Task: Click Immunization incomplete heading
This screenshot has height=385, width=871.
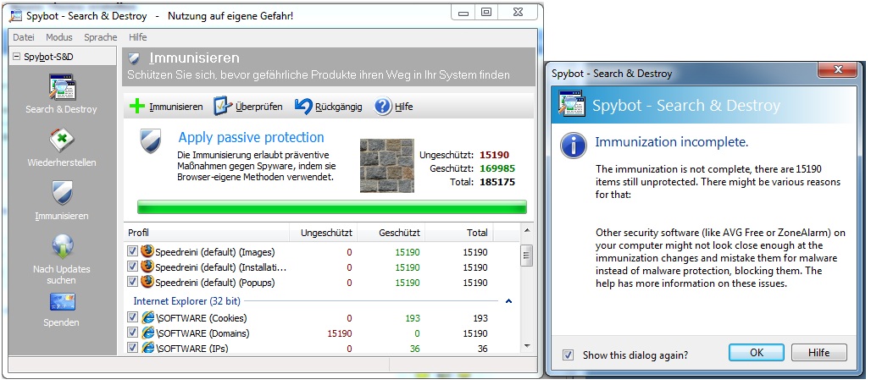Action: click(x=672, y=142)
